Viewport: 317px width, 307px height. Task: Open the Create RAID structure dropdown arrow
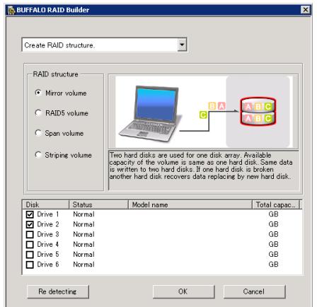pyautogui.click(x=182, y=45)
